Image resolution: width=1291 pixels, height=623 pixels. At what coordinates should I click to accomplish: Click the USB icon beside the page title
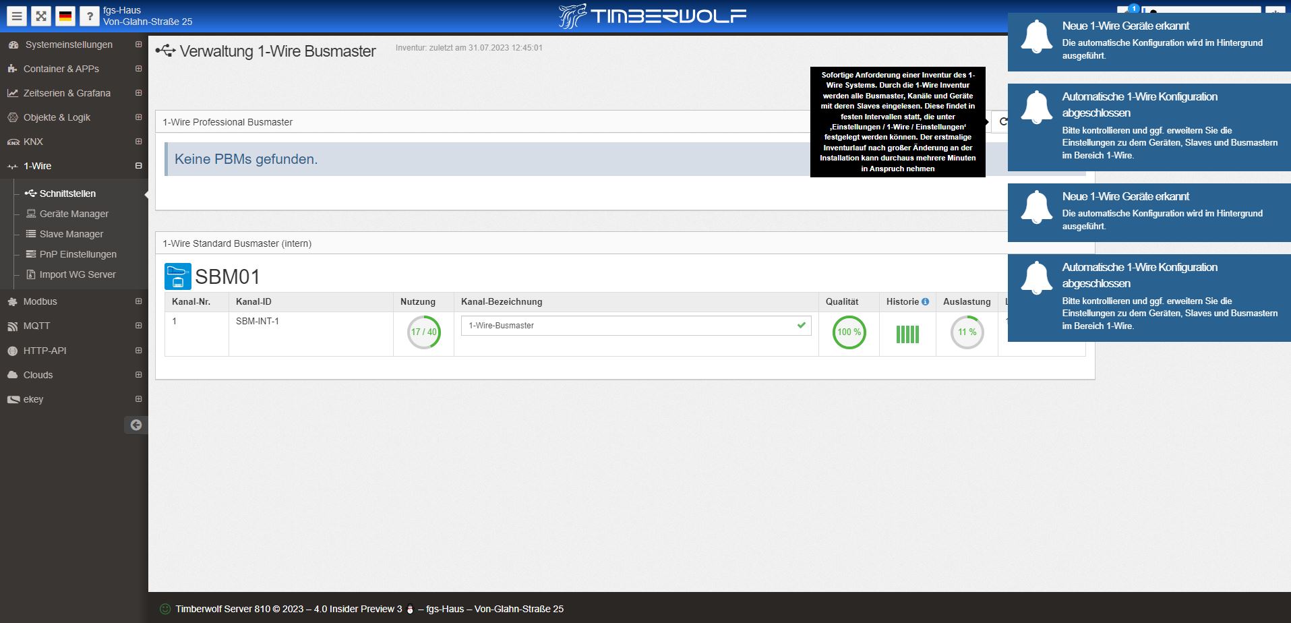point(165,51)
